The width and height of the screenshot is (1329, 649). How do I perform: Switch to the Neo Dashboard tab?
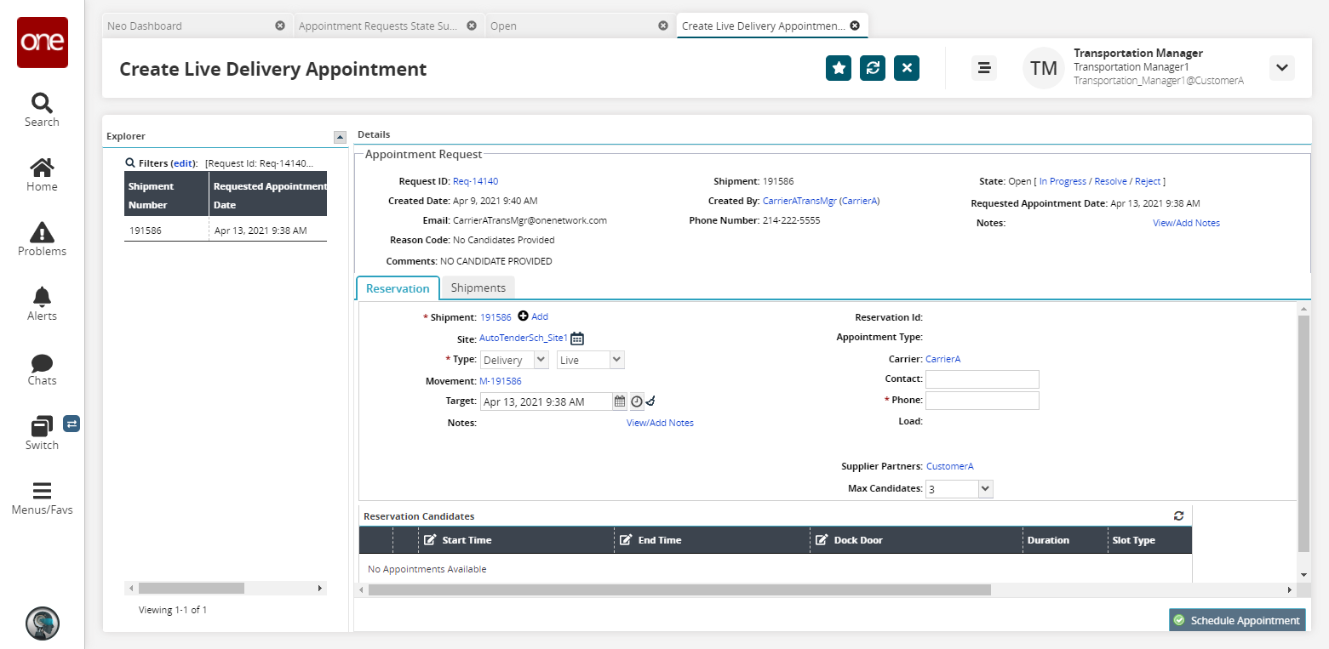(187, 26)
